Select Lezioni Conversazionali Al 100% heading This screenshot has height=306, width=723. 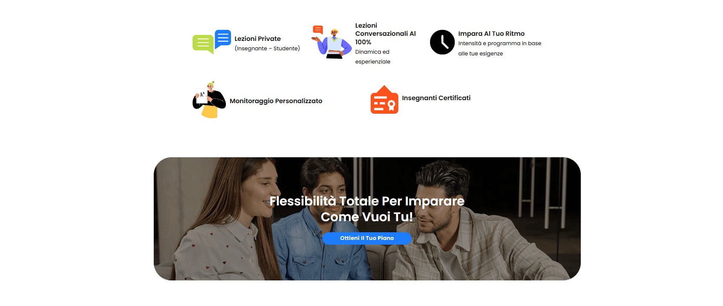pyautogui.click(x=385, y=34)
